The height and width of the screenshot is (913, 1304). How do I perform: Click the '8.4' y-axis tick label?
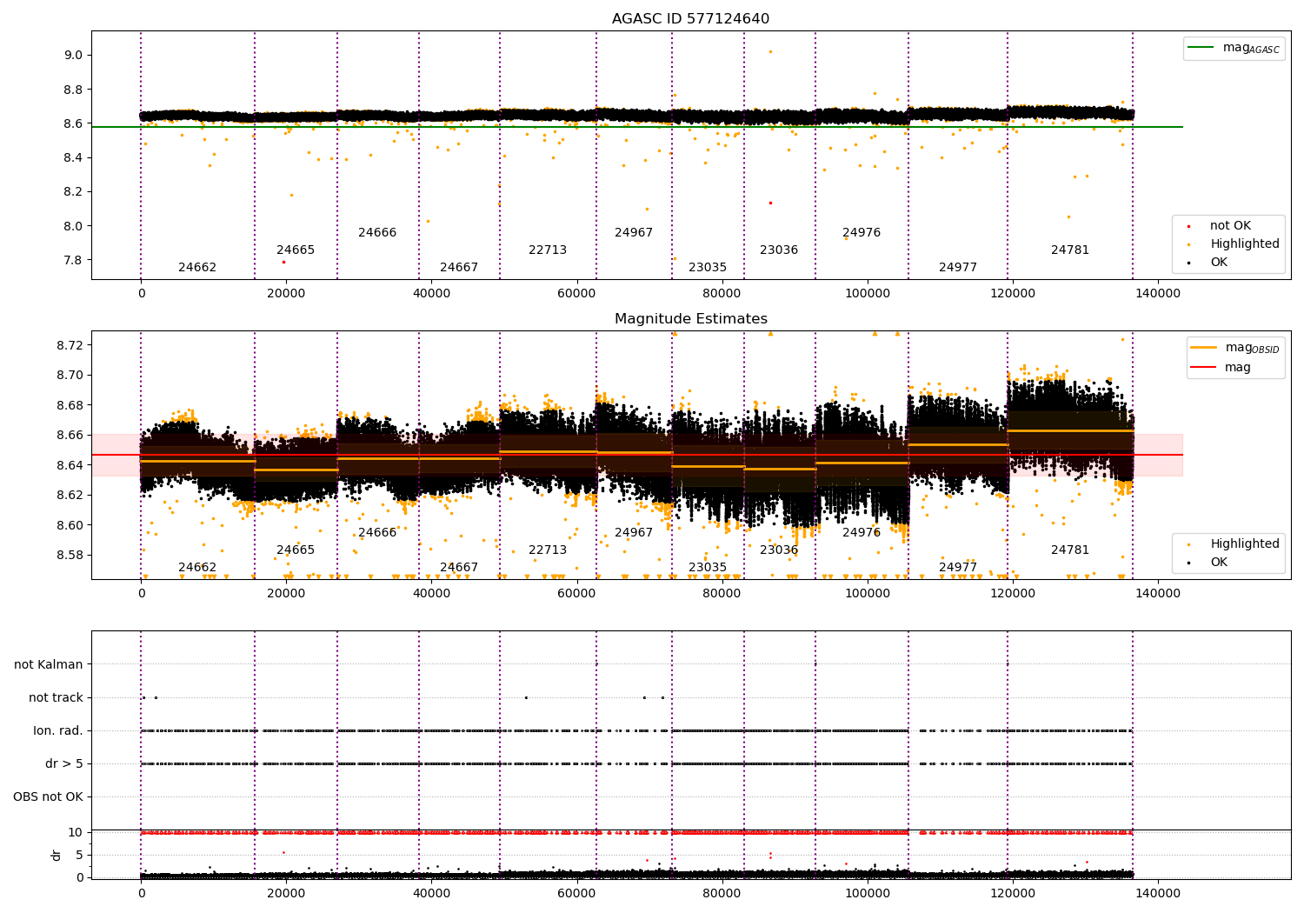pos(73,158)
